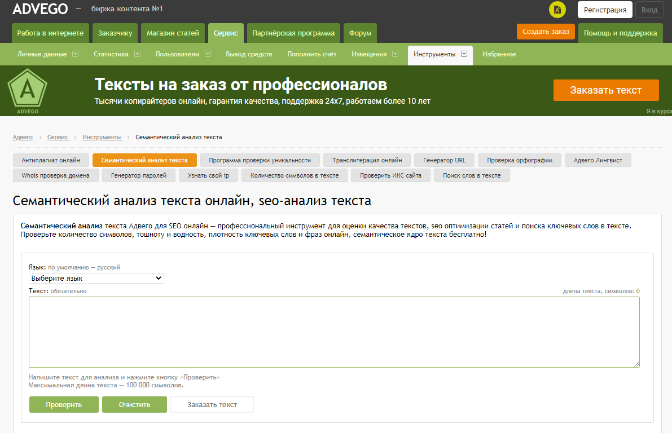Open the Узнать свой ip tool
672x433 pixels.
pos(208,175)
